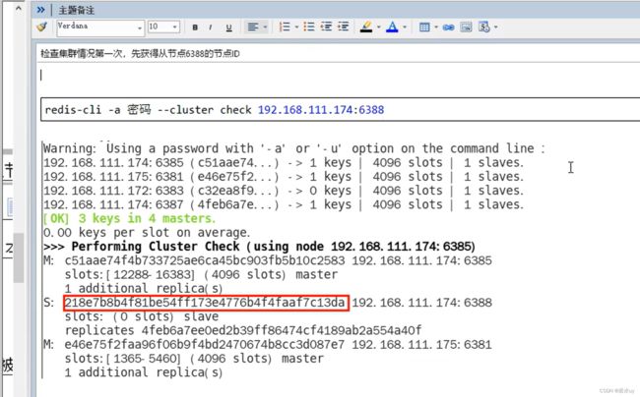Click 'slots: (0 slots) slave' line
Viewport: 640px width, 397px height.
(142, 316)
